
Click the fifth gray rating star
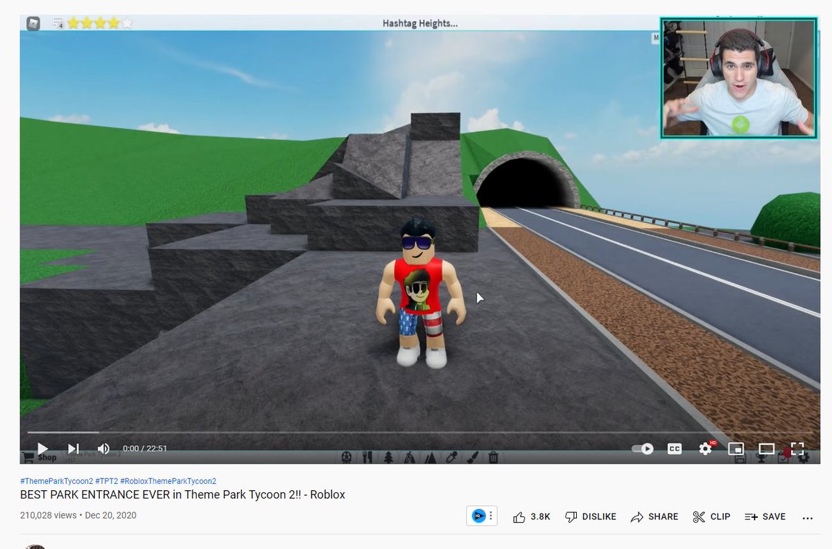click(126, 24)
